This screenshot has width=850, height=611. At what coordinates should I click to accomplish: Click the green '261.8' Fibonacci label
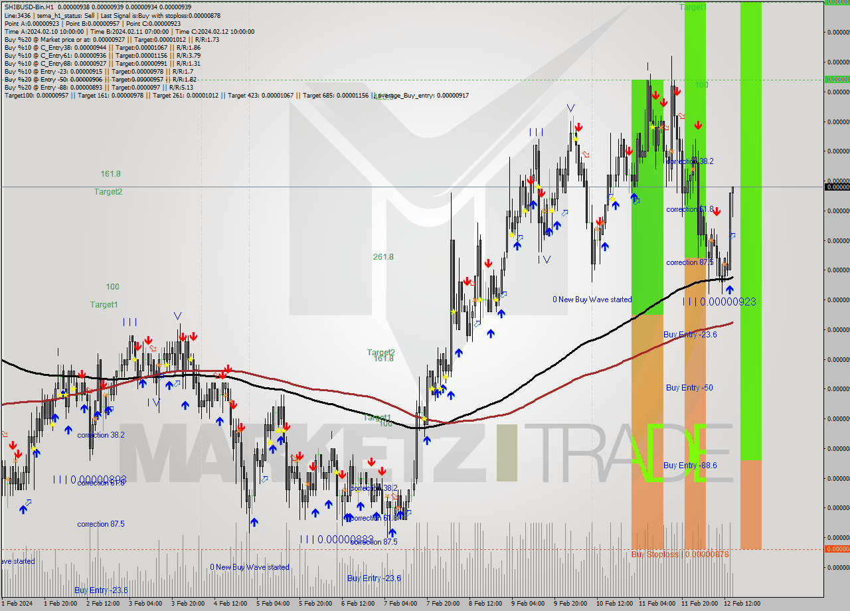pyautogui.click(x=383, y=256)
